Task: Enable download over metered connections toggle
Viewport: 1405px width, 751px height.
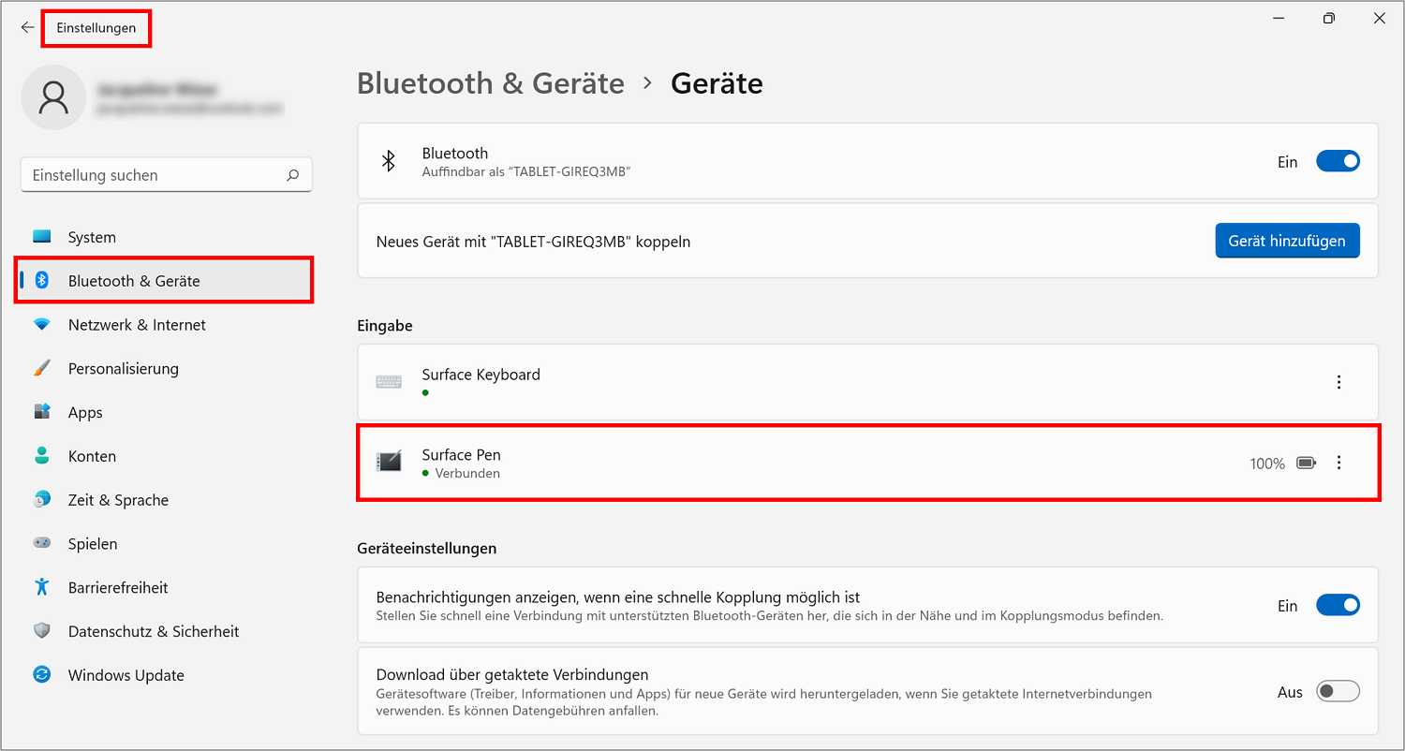Action: pos(1338,692)
